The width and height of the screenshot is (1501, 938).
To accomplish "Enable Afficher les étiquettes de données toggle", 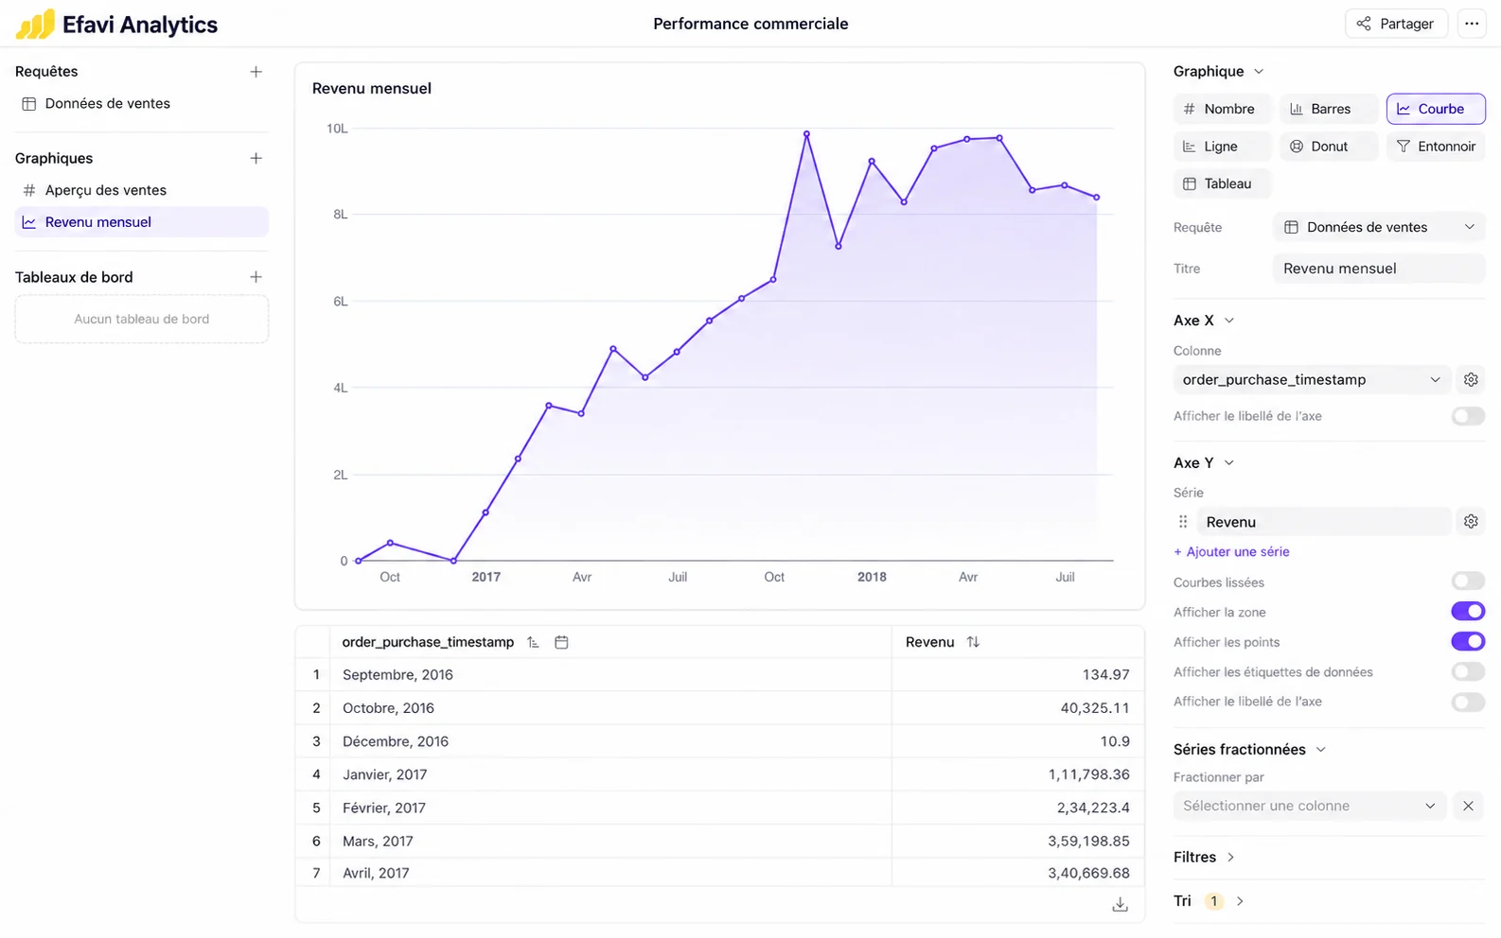I will 1468,672.
